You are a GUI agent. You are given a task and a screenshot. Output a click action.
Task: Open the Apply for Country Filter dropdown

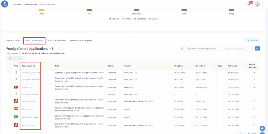238,48
